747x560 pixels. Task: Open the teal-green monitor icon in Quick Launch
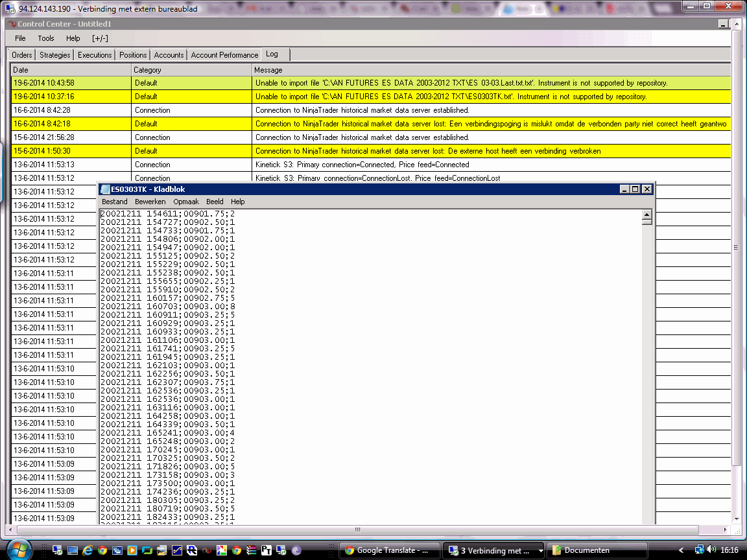point(147,550)
